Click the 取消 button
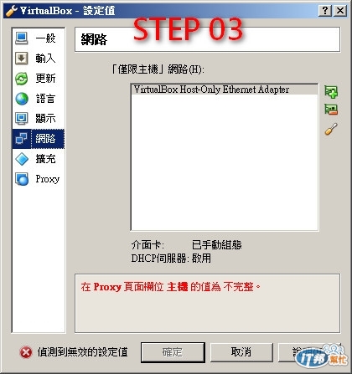 point(241,352)
